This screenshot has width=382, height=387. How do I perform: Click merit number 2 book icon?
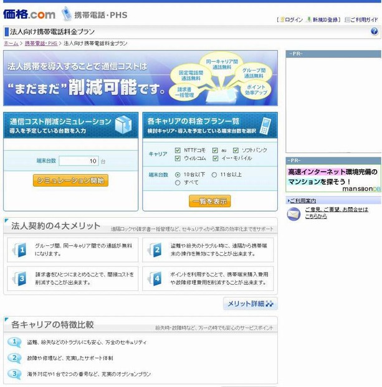coord(155,250)
